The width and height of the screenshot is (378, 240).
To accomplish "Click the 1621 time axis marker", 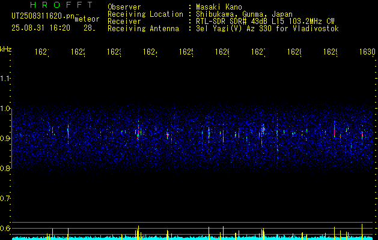I will tap(42, 52).
